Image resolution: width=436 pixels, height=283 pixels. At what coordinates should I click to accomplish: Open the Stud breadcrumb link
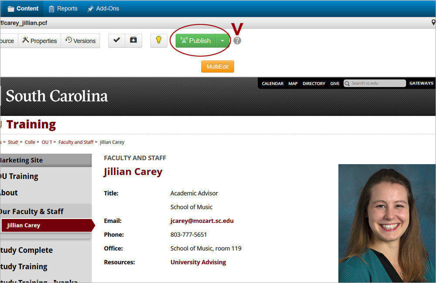tap(13, 142)
